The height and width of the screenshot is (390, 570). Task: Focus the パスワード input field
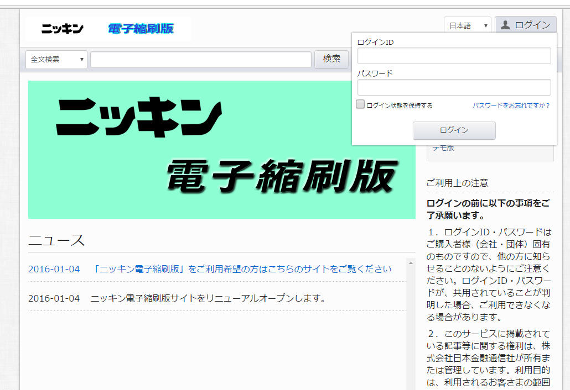(x=454, y=87)
